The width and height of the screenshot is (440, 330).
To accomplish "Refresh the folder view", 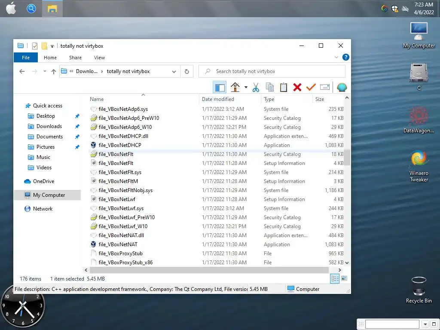I will click(x=187, y=72).
